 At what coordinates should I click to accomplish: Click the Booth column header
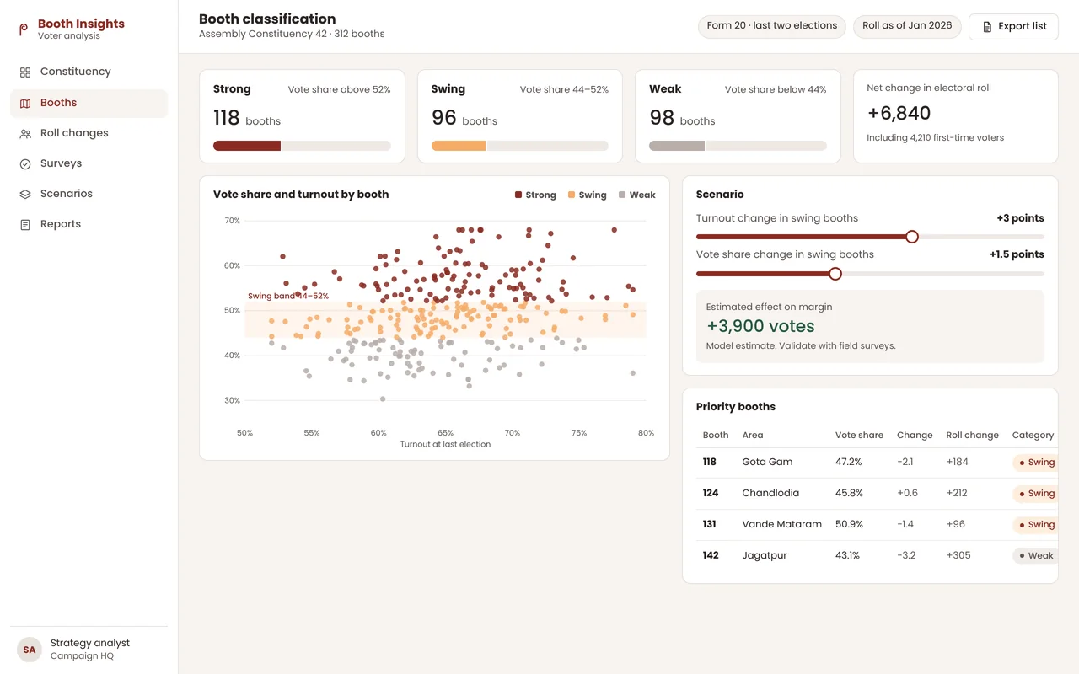pos(716,436)
